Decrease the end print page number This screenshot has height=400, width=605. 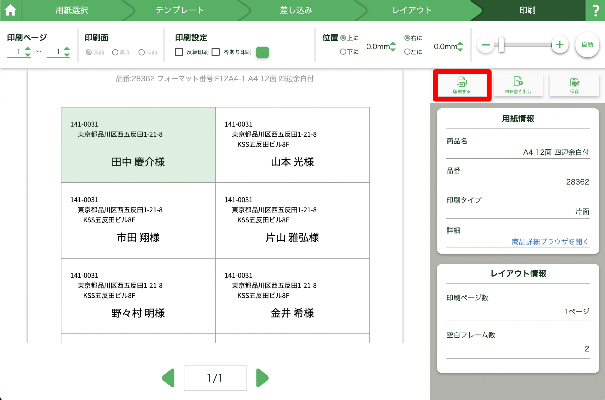click(x=67, y=55)
